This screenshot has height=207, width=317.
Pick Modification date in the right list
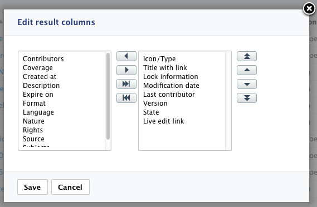point(171,86)
